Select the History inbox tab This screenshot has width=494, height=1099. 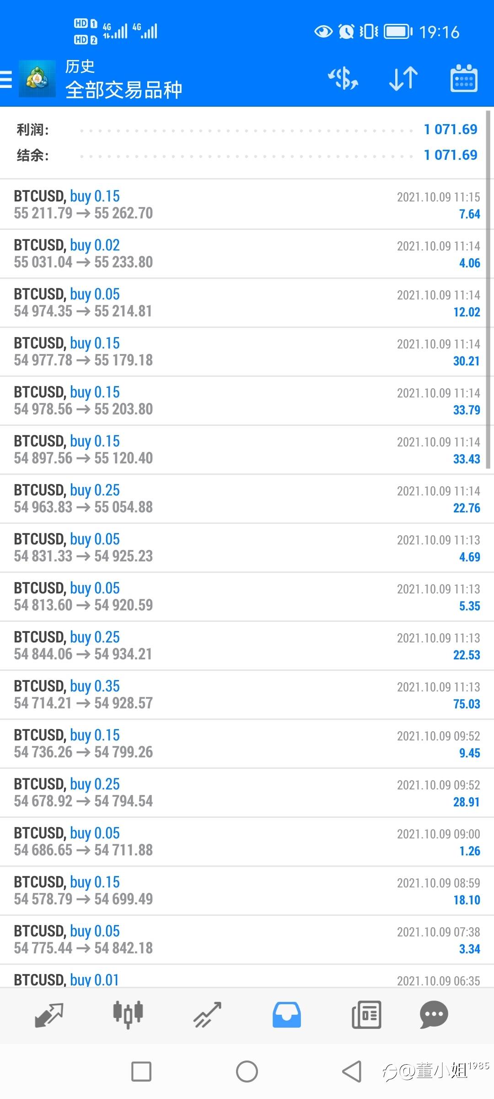click(x=287, y=1015)
